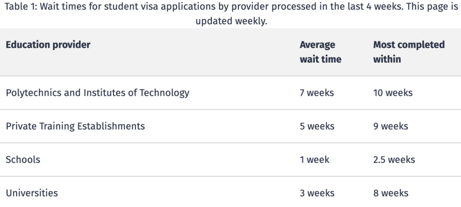
Task: Click the 8 weeks completed within cell
Action: tap(391, 193)
